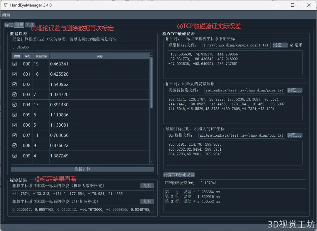The width and height of the screenshot is (317, 231).
Task: Select error value 0.391430
Action: [59, 105]
